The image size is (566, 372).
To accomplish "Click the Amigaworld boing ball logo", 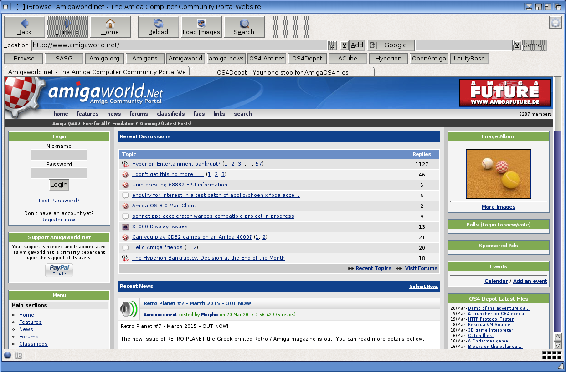I will pyautogui.click(x=24, y=96).
